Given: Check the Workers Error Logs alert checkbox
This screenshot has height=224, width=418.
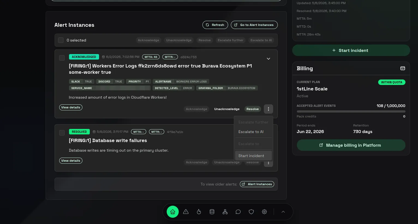Looking at the screenshot, I should click(x=62, y=58).
